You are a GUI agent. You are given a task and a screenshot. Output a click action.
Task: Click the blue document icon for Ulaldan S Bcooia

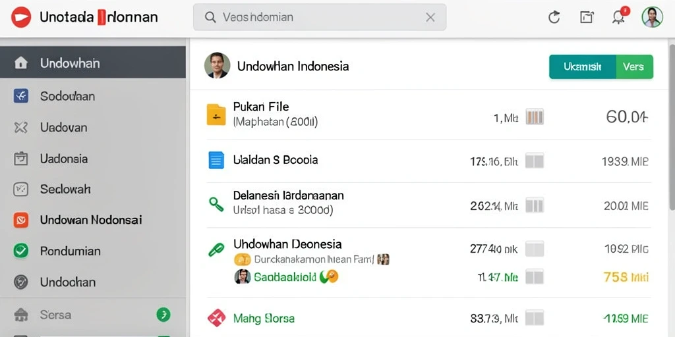point(216,160)
